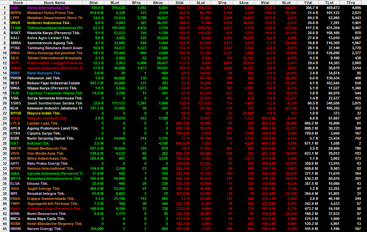
Task: Click the SAvg column header
Action: click(244, 3)
